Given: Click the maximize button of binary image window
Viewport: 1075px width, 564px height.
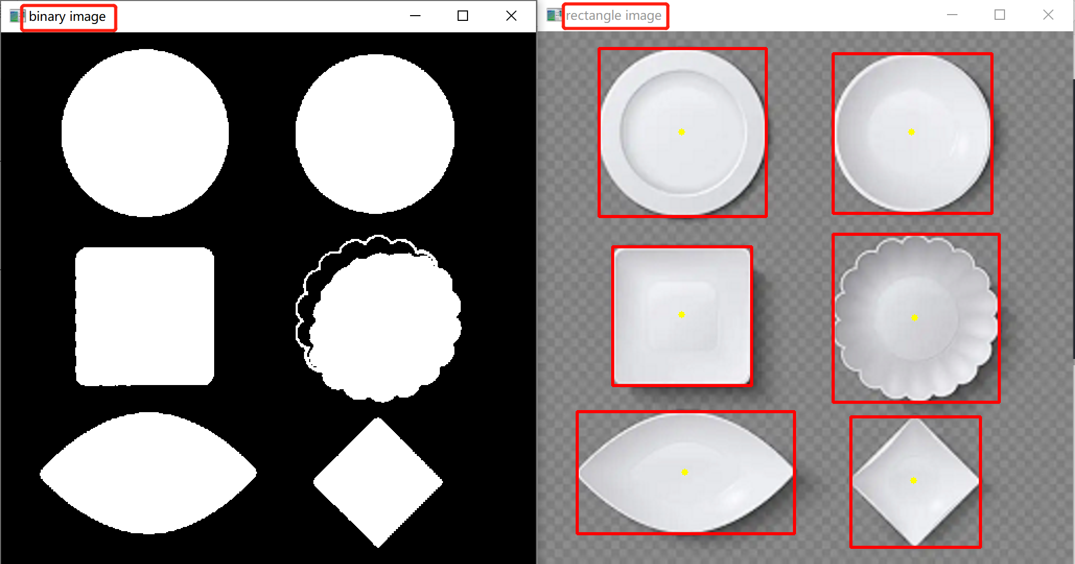Looking at the screenshot, I should 462,16.
